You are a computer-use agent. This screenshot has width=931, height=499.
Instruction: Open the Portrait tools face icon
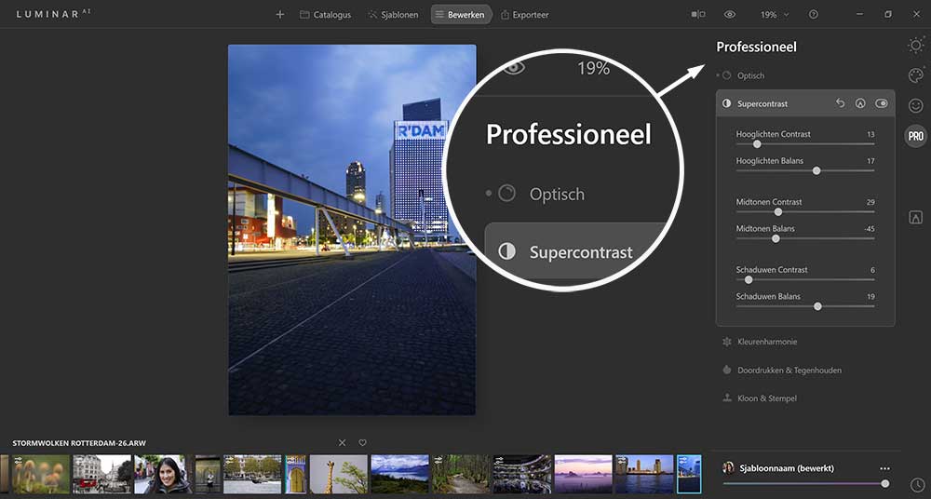916,106
